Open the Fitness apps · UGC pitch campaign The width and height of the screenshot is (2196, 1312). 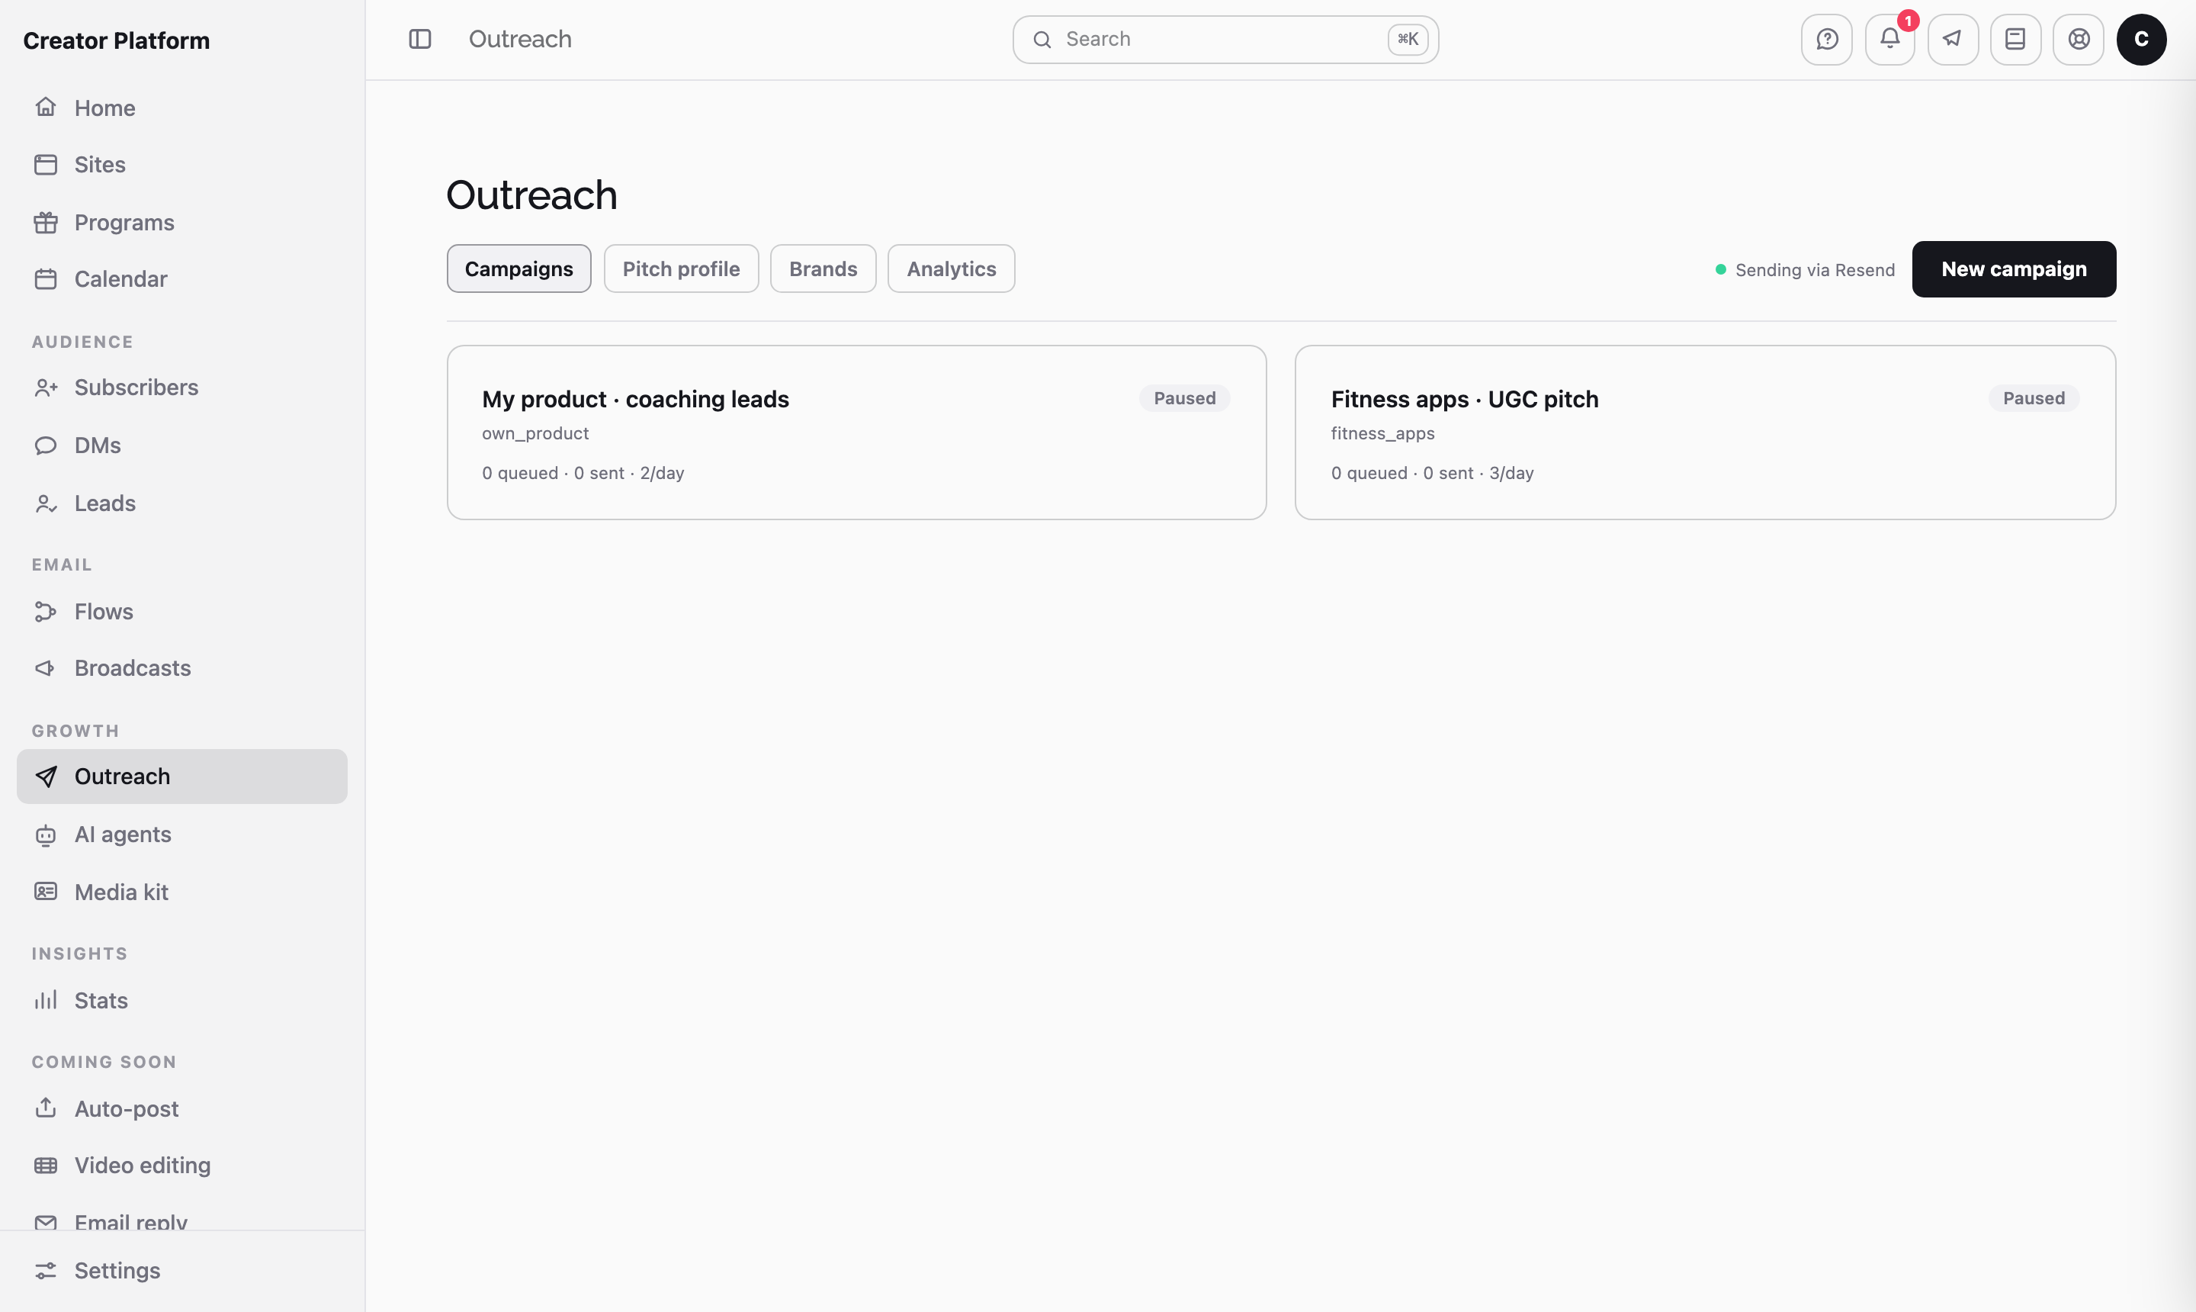1705,433
